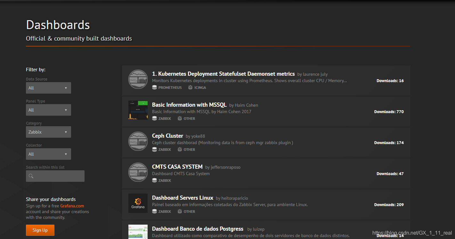
Task: Click the Zabbix database icon under Ceph Cluster
Action: 154,150
